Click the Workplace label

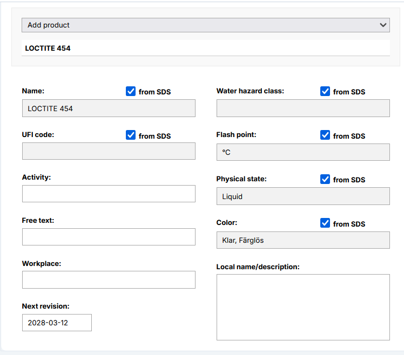42,264
